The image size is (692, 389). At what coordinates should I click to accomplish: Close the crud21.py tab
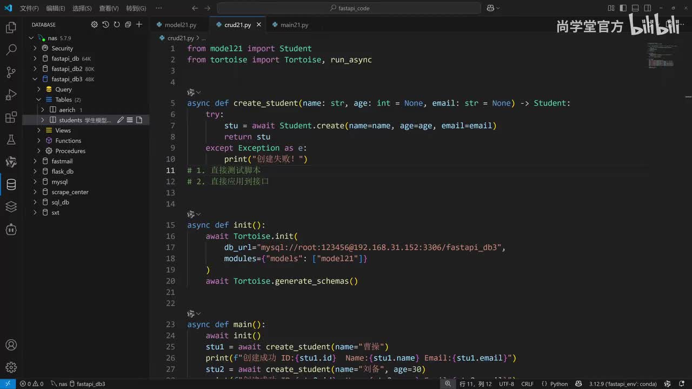[x=259, y=25]
